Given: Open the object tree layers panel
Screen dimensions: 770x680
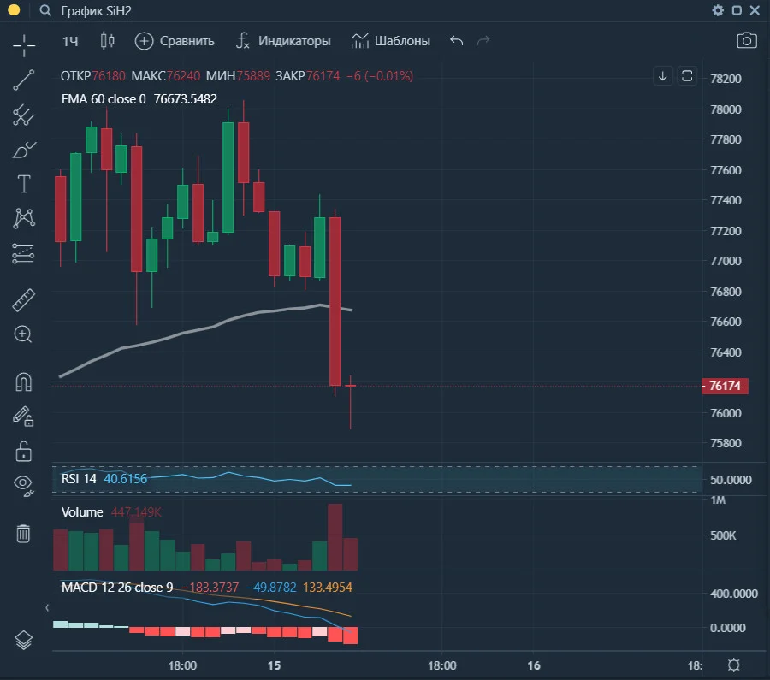Looking at the screenshot, I should 24,641.
